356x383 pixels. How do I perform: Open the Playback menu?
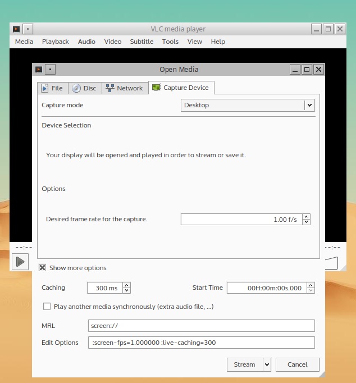pyautogui.click(x=55, y=42)
